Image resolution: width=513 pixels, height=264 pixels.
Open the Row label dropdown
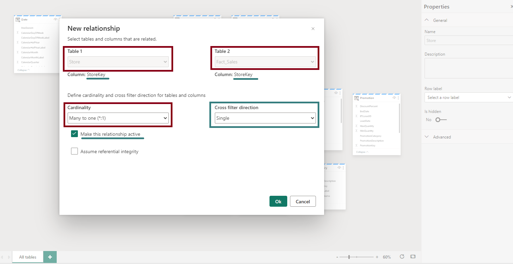click(x=469, y=98)
